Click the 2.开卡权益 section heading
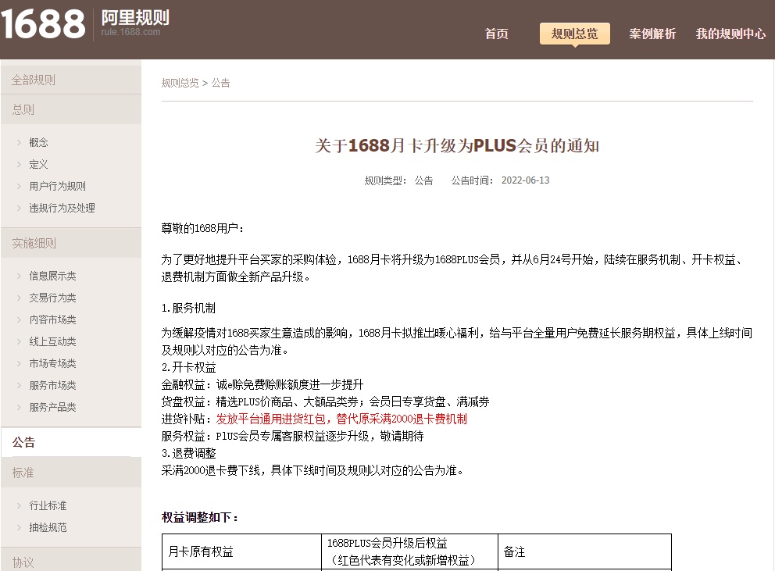 (188, 367)
